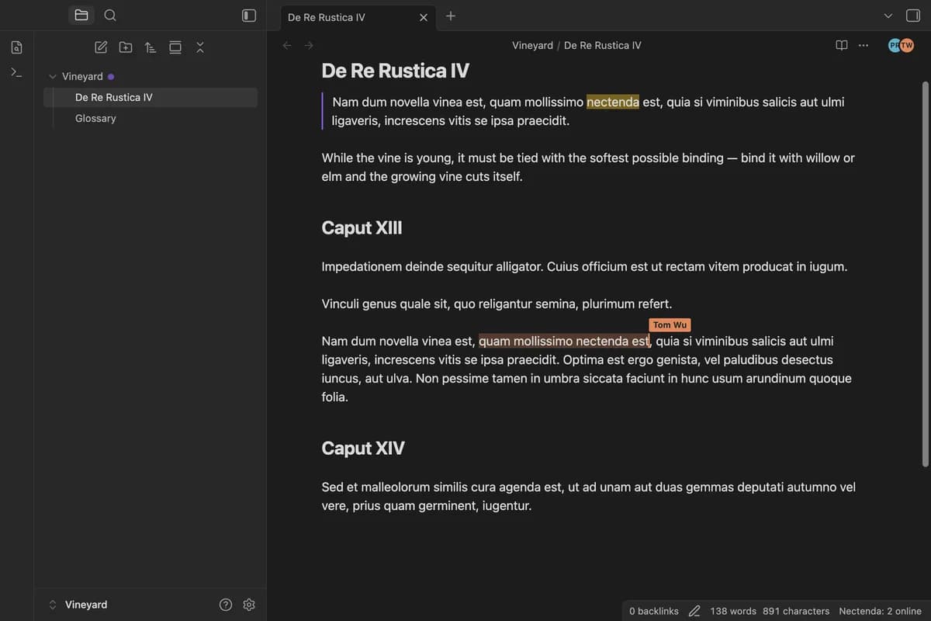The width and height of the screenshot is (931, 621).
Task: Collapse all folders icon
Action: click(x=200, y=47)
